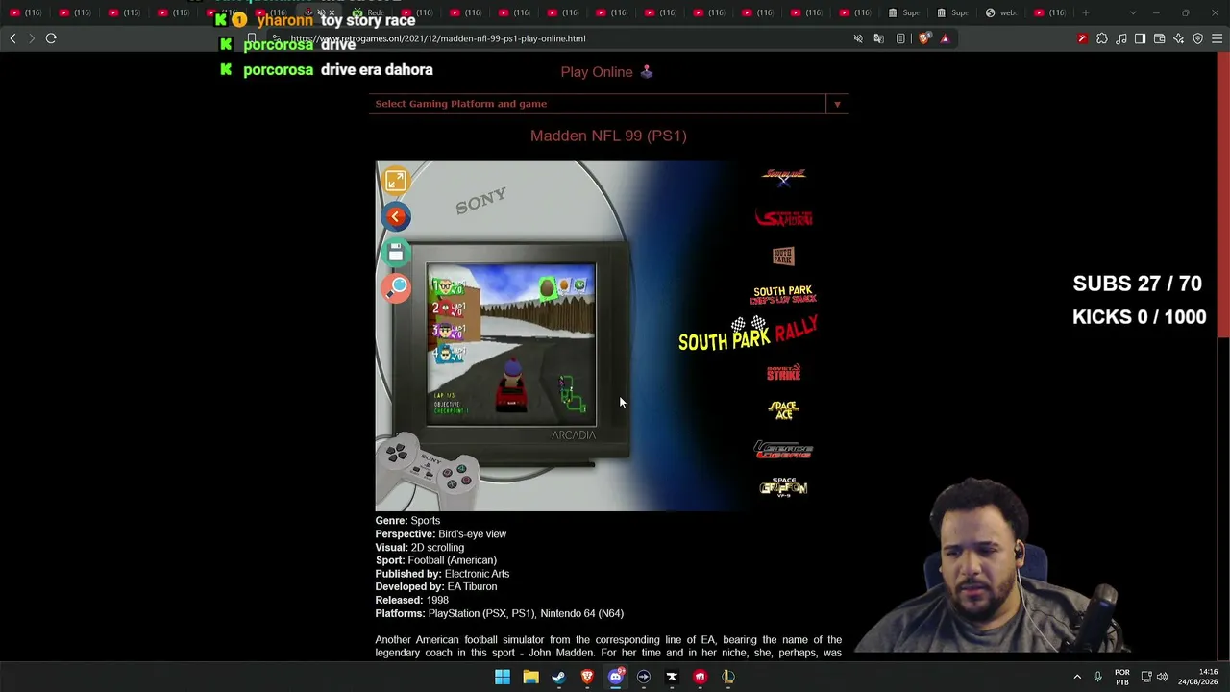Click 'Sports' genre text
1230x692 pixels.
coord(426,521)
